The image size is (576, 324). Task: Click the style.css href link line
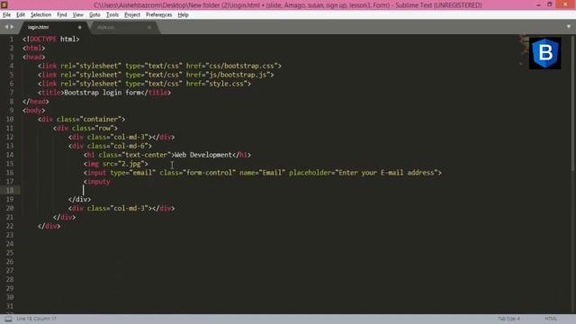coord(144,84)
